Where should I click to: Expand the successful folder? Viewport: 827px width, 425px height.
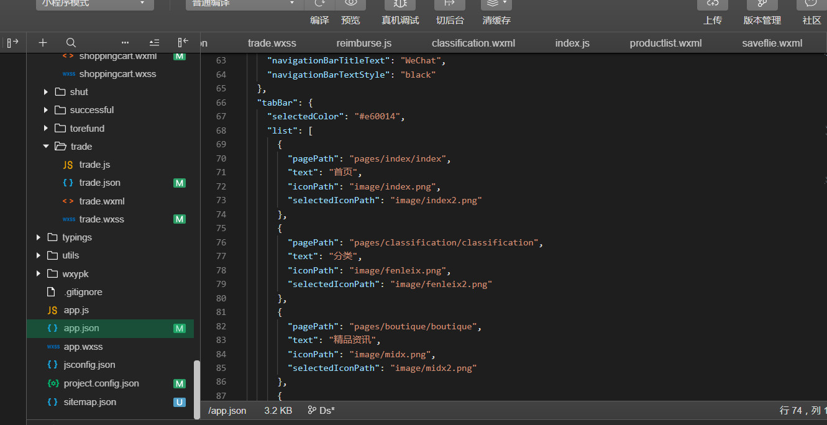(46, 110)
